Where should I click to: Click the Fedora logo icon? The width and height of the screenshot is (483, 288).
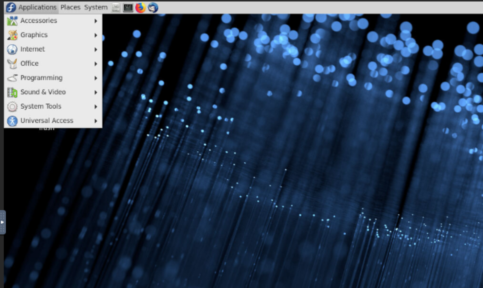pyautogui.click(x=11, y=7)
